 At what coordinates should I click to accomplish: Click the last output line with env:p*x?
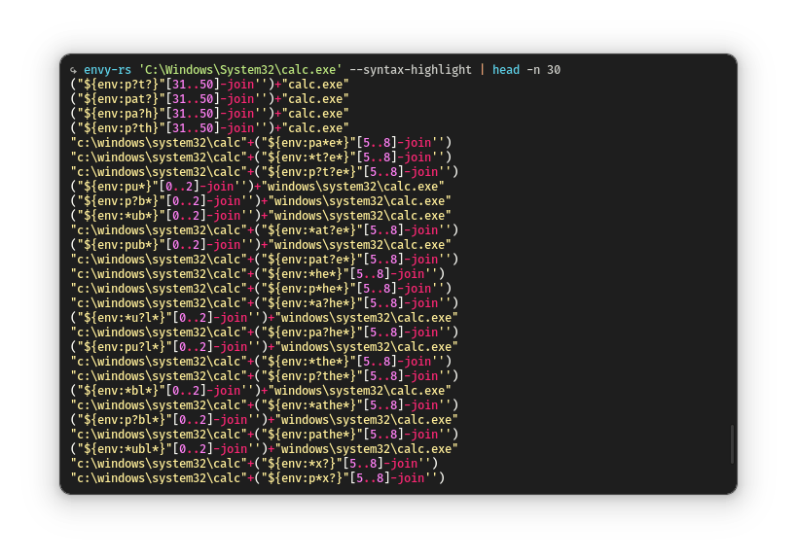[x=257, y=478]
